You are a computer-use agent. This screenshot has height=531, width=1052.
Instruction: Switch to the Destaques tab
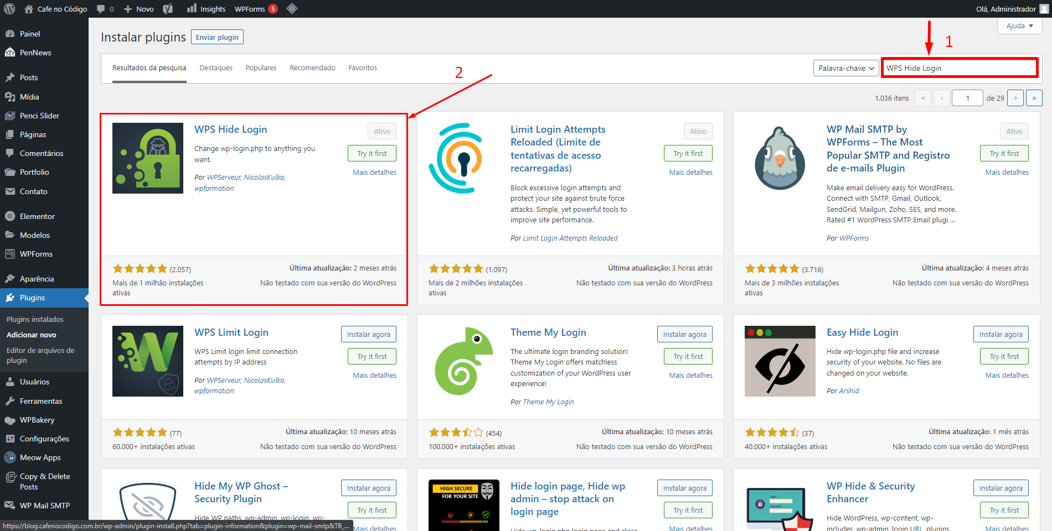(216, 67)
